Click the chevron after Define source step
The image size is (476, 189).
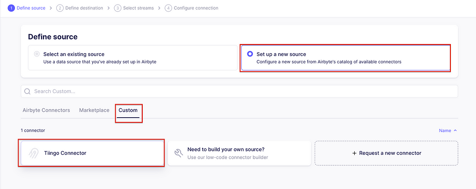[51, 8]
